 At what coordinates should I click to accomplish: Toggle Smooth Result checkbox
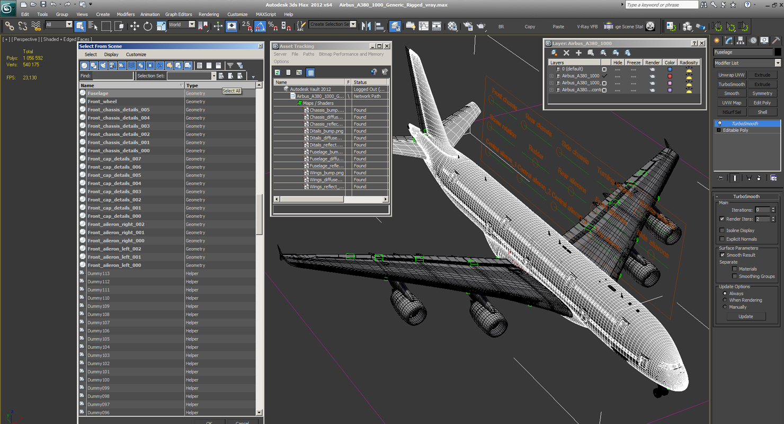click(x=722, y=255)
